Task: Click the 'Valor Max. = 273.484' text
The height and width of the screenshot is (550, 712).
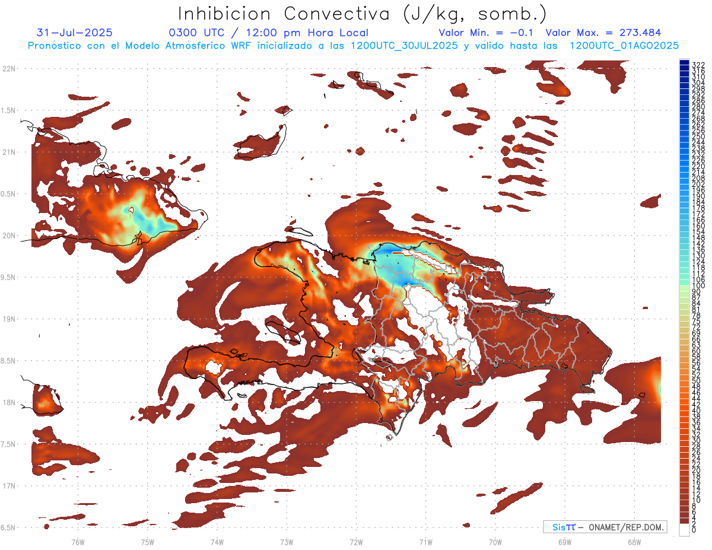Action: pyautogui.click(x=603, y=33)
